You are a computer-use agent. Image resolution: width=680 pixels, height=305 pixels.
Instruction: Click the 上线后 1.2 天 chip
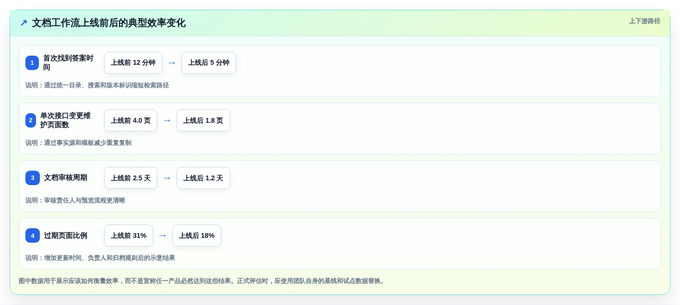[x=203, y=178]
